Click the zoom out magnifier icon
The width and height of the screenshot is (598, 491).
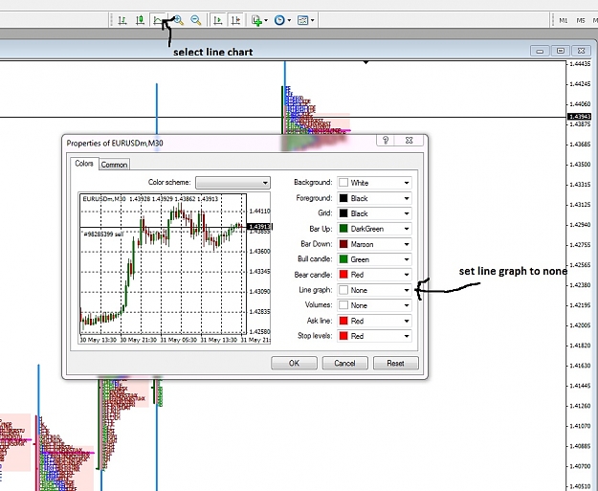tap(195, 20)
